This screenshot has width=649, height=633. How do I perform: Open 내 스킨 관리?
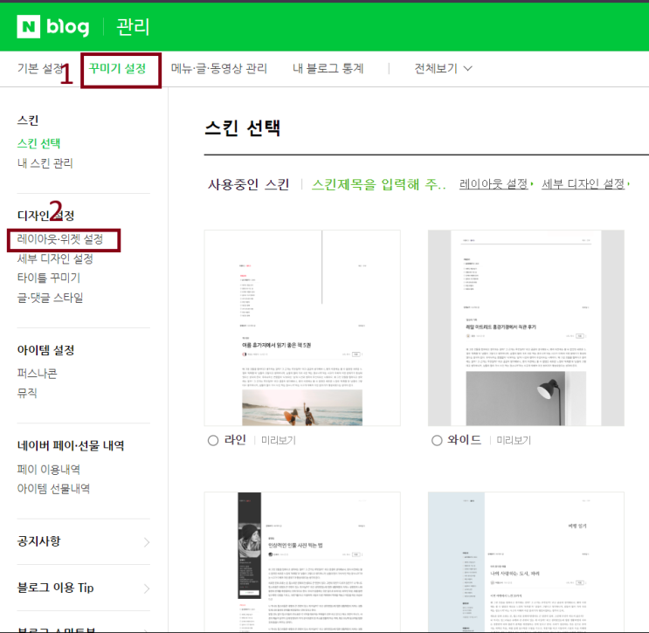(x=45, y=163)
